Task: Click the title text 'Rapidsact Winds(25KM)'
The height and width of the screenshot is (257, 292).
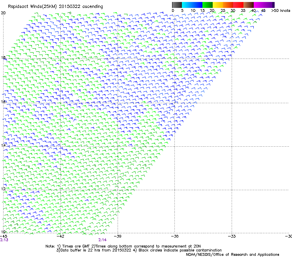Action: (x=32, y=7)
